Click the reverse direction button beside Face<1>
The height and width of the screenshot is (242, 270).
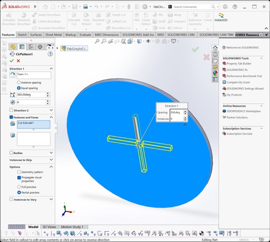(x=13, y=75)
